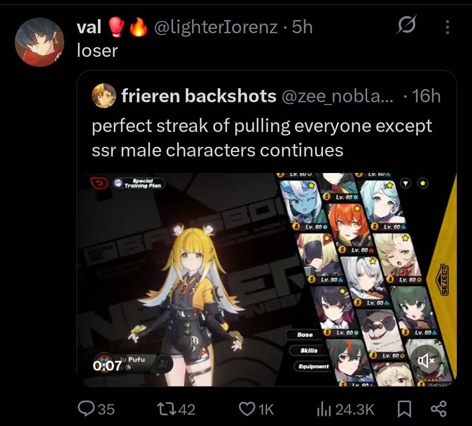The image size is (472, 426).
Task: Open the frieren backshots display name
Action: tap(199, 96)
